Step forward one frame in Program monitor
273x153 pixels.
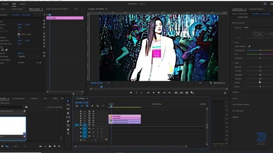pyautogui.click(x=164, y=93)
